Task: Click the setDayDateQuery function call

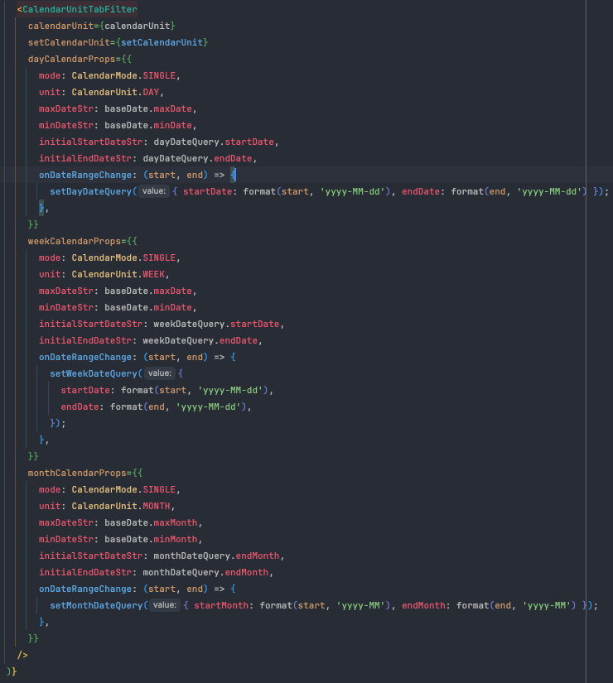Action: click(90, 191)
